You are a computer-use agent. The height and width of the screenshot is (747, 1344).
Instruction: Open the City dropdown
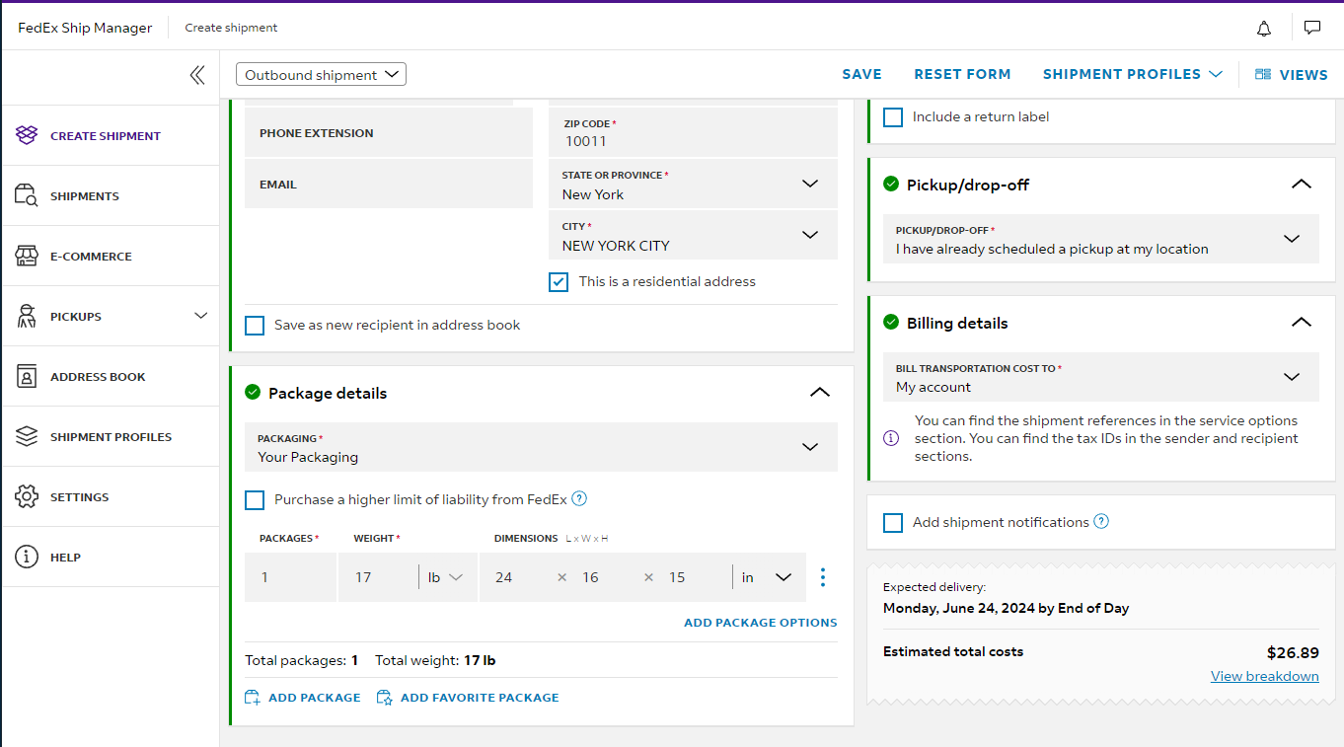coord(693,235)
